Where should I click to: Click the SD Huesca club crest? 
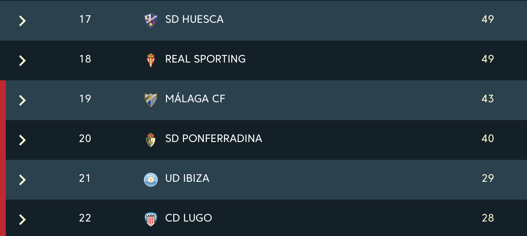pos(151,20)
